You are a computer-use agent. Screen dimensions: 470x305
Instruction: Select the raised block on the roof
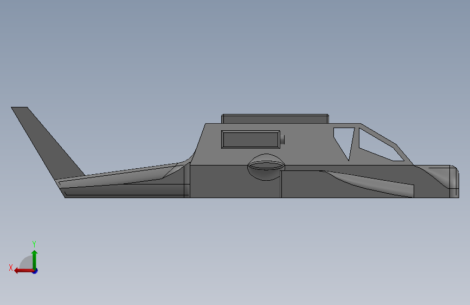click(275, 118)
